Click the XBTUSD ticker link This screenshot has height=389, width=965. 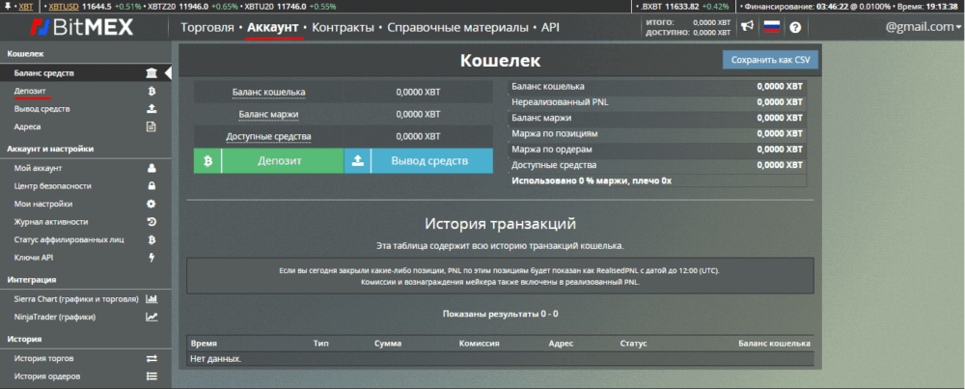[x=66, y=6]
